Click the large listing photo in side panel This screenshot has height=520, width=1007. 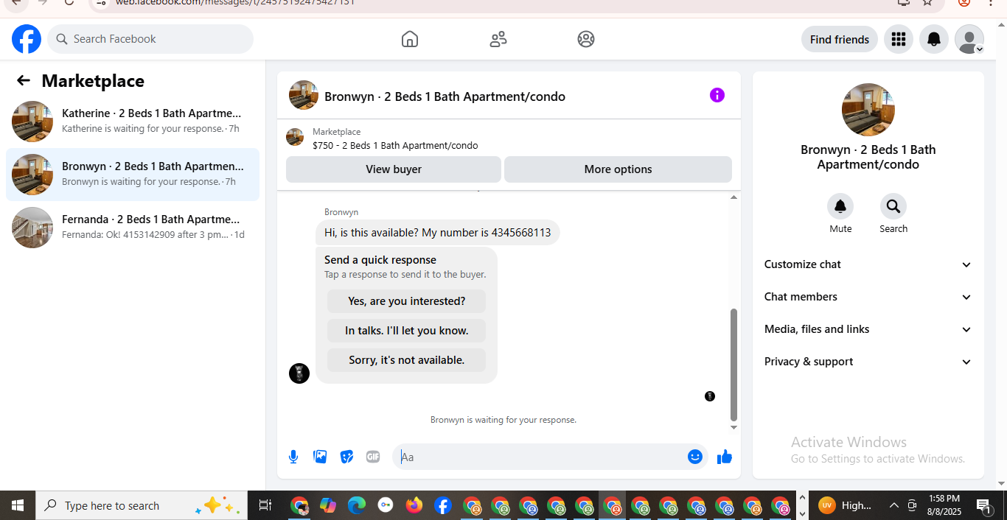pos(868,110)
